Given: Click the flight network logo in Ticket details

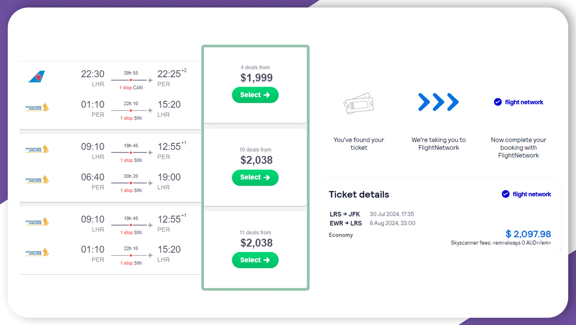Looking at the screenshot, I should click(x=526, y=194).
